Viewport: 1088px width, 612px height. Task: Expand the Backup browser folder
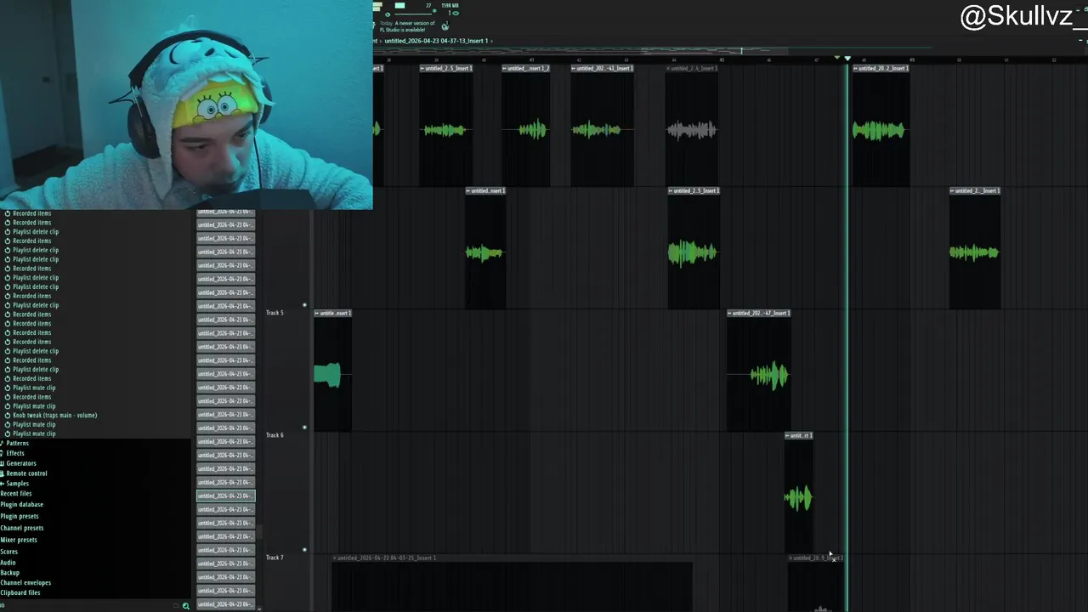10,573
